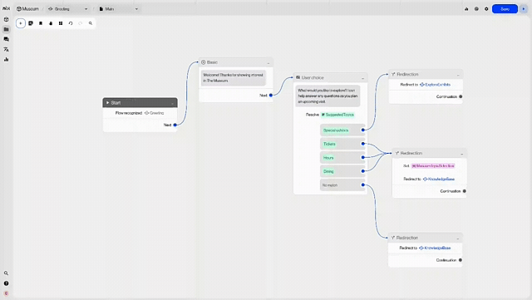532x300 pixels.
Task: Open KnowledgeBase link in bottom Redirection node
Action: 435,248
